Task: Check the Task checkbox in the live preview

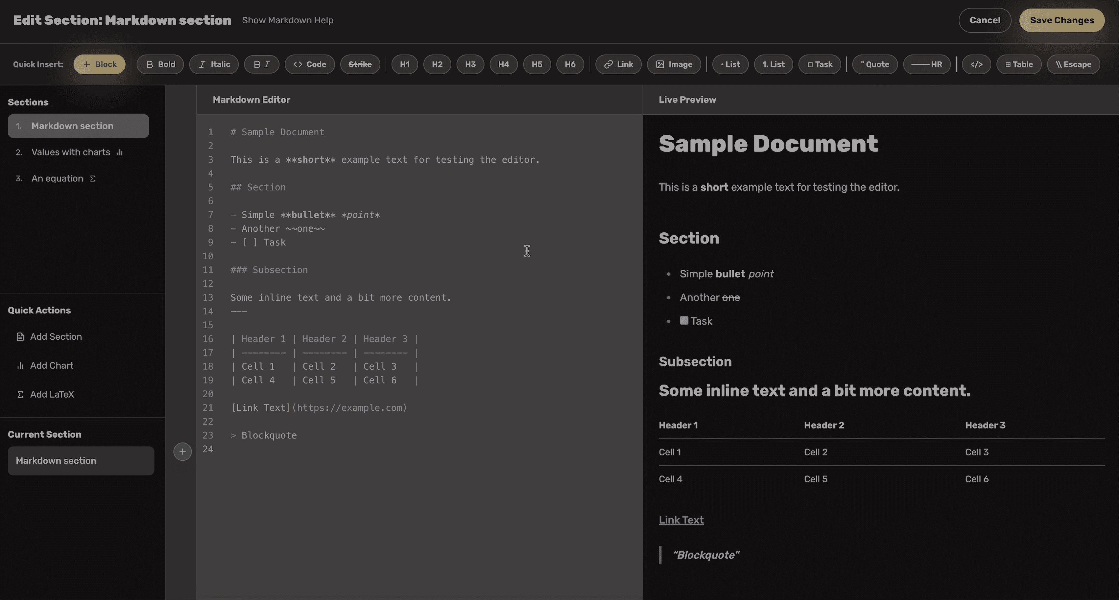Action: (x=684, y=320)
